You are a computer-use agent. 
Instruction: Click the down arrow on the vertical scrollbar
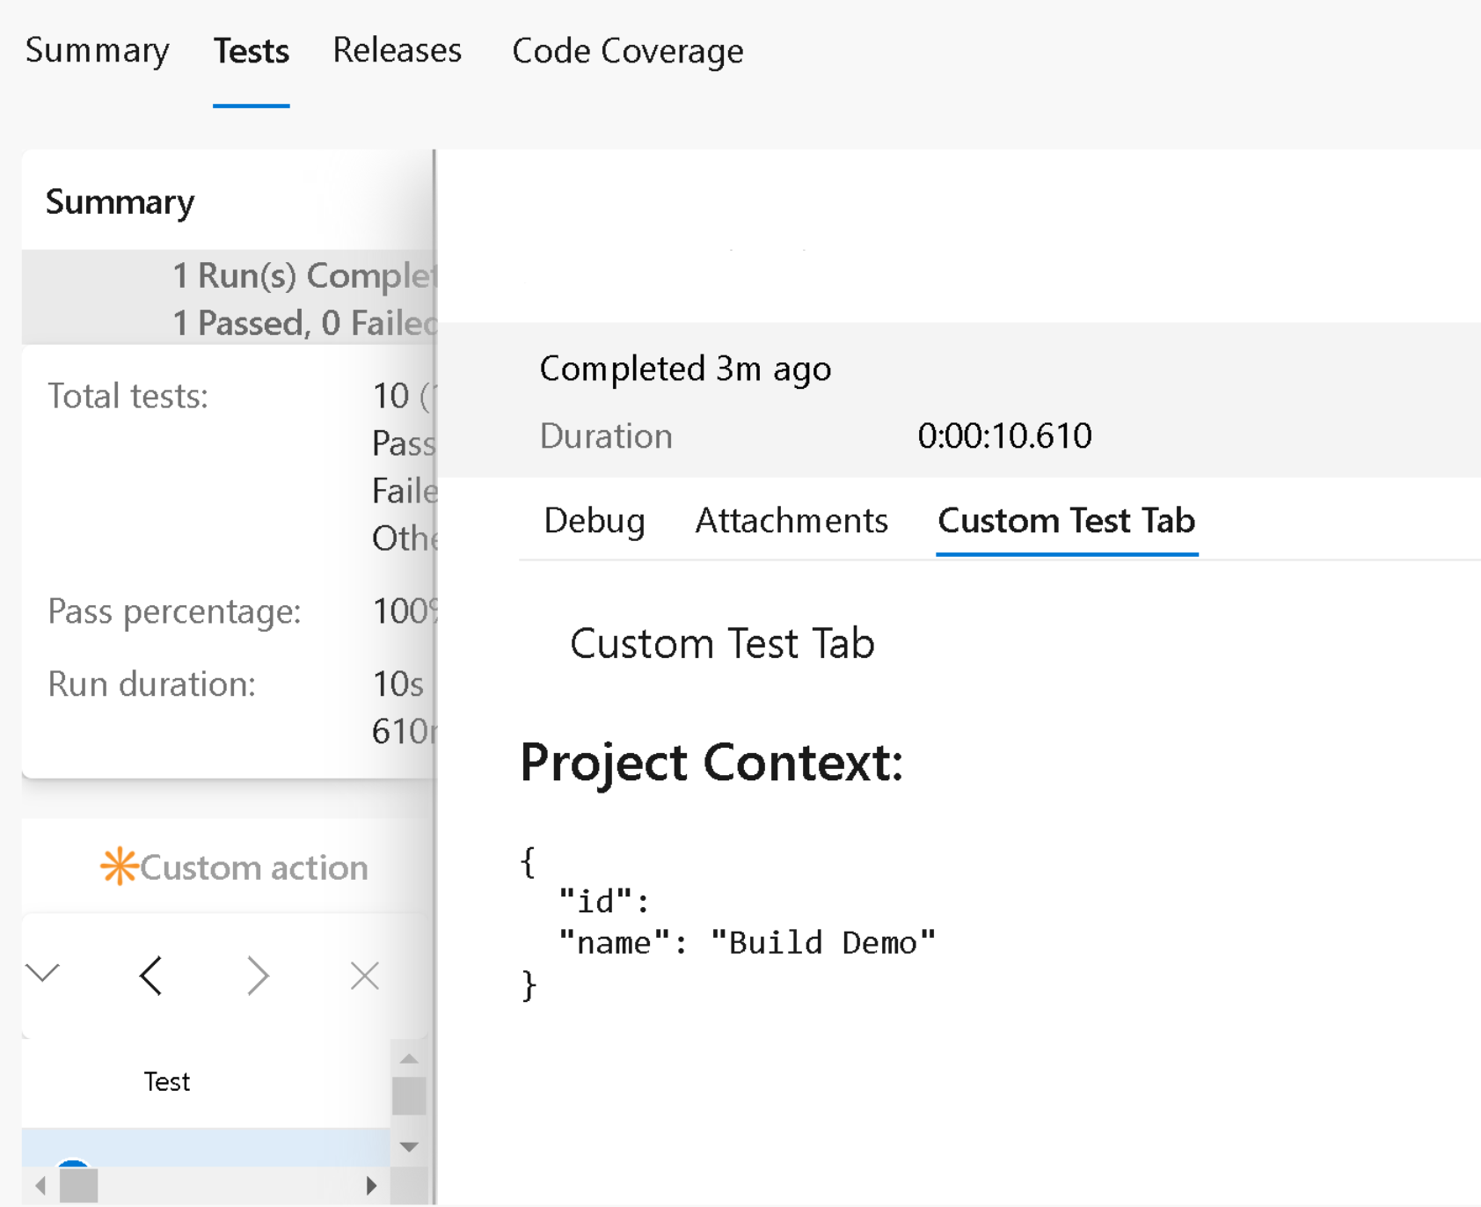coord(407,1146)
